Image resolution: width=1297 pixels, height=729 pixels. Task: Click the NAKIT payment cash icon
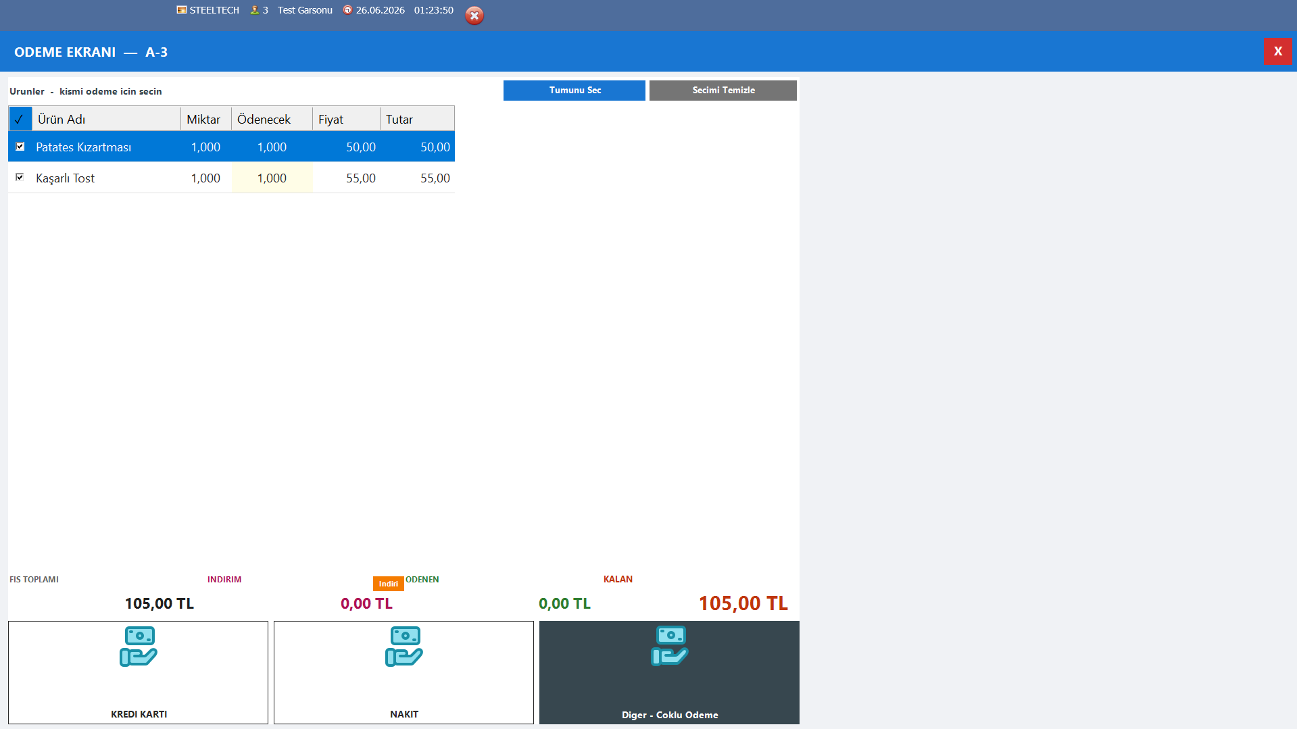(404, 647)
